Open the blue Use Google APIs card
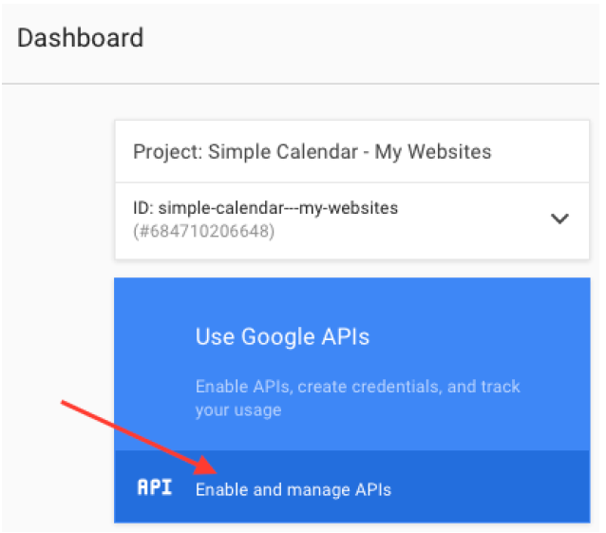The width and height of the screenshot is (606, 533). (x=352, y=400)
